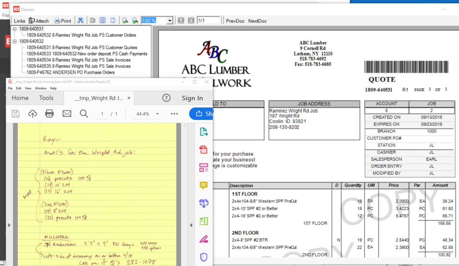Image resolution: width=459 pixels, height=266 pixels.
Task: Click the single page view icon in Viewer
Action: point(92,21)
